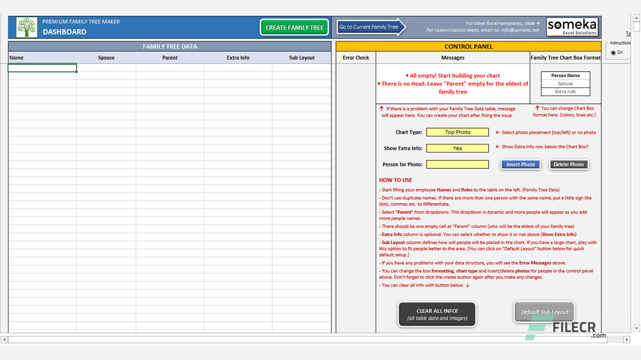Click the DASHBOARD title text
The image size is (641, 360).
pyautogui.click(x=64, y=32)
